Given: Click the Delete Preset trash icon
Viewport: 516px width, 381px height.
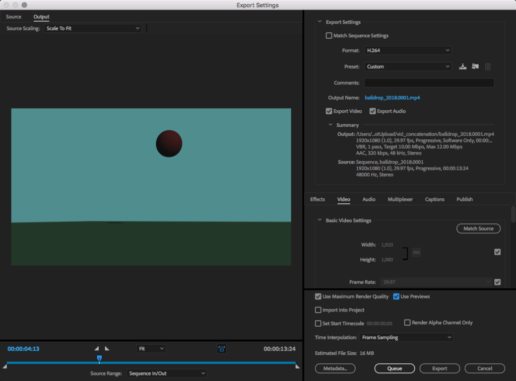Looking at the screenshot, I should [x=488, y=66].
